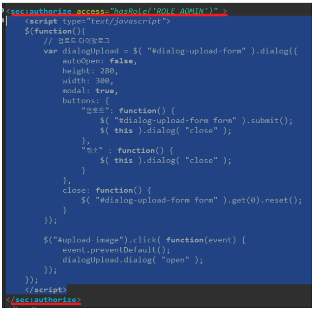Viewport: 313px width, 310px height.
Task: Collapse the script tag fold marker
Action: [x=3, y=20]
